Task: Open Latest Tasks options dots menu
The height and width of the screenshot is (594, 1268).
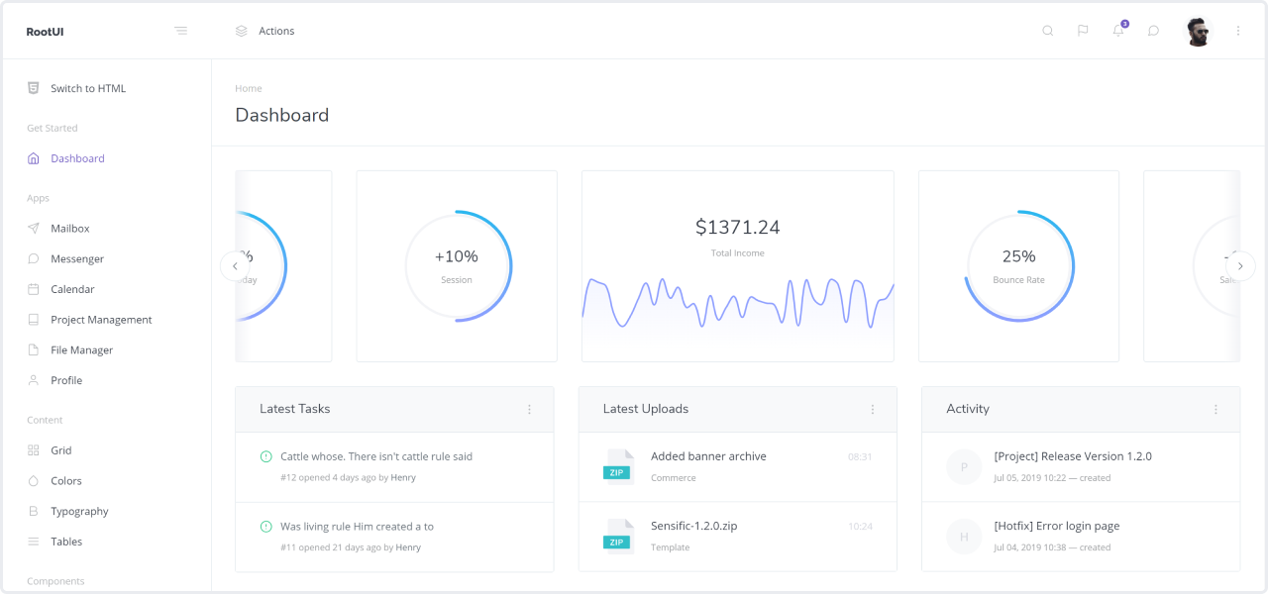Action: coord(529,409)
